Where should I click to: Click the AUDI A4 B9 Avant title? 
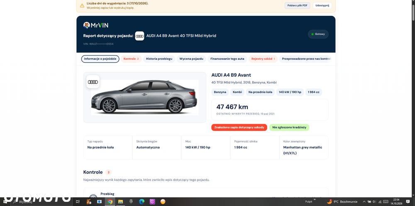pyautogui.click(x=231, y=75)
